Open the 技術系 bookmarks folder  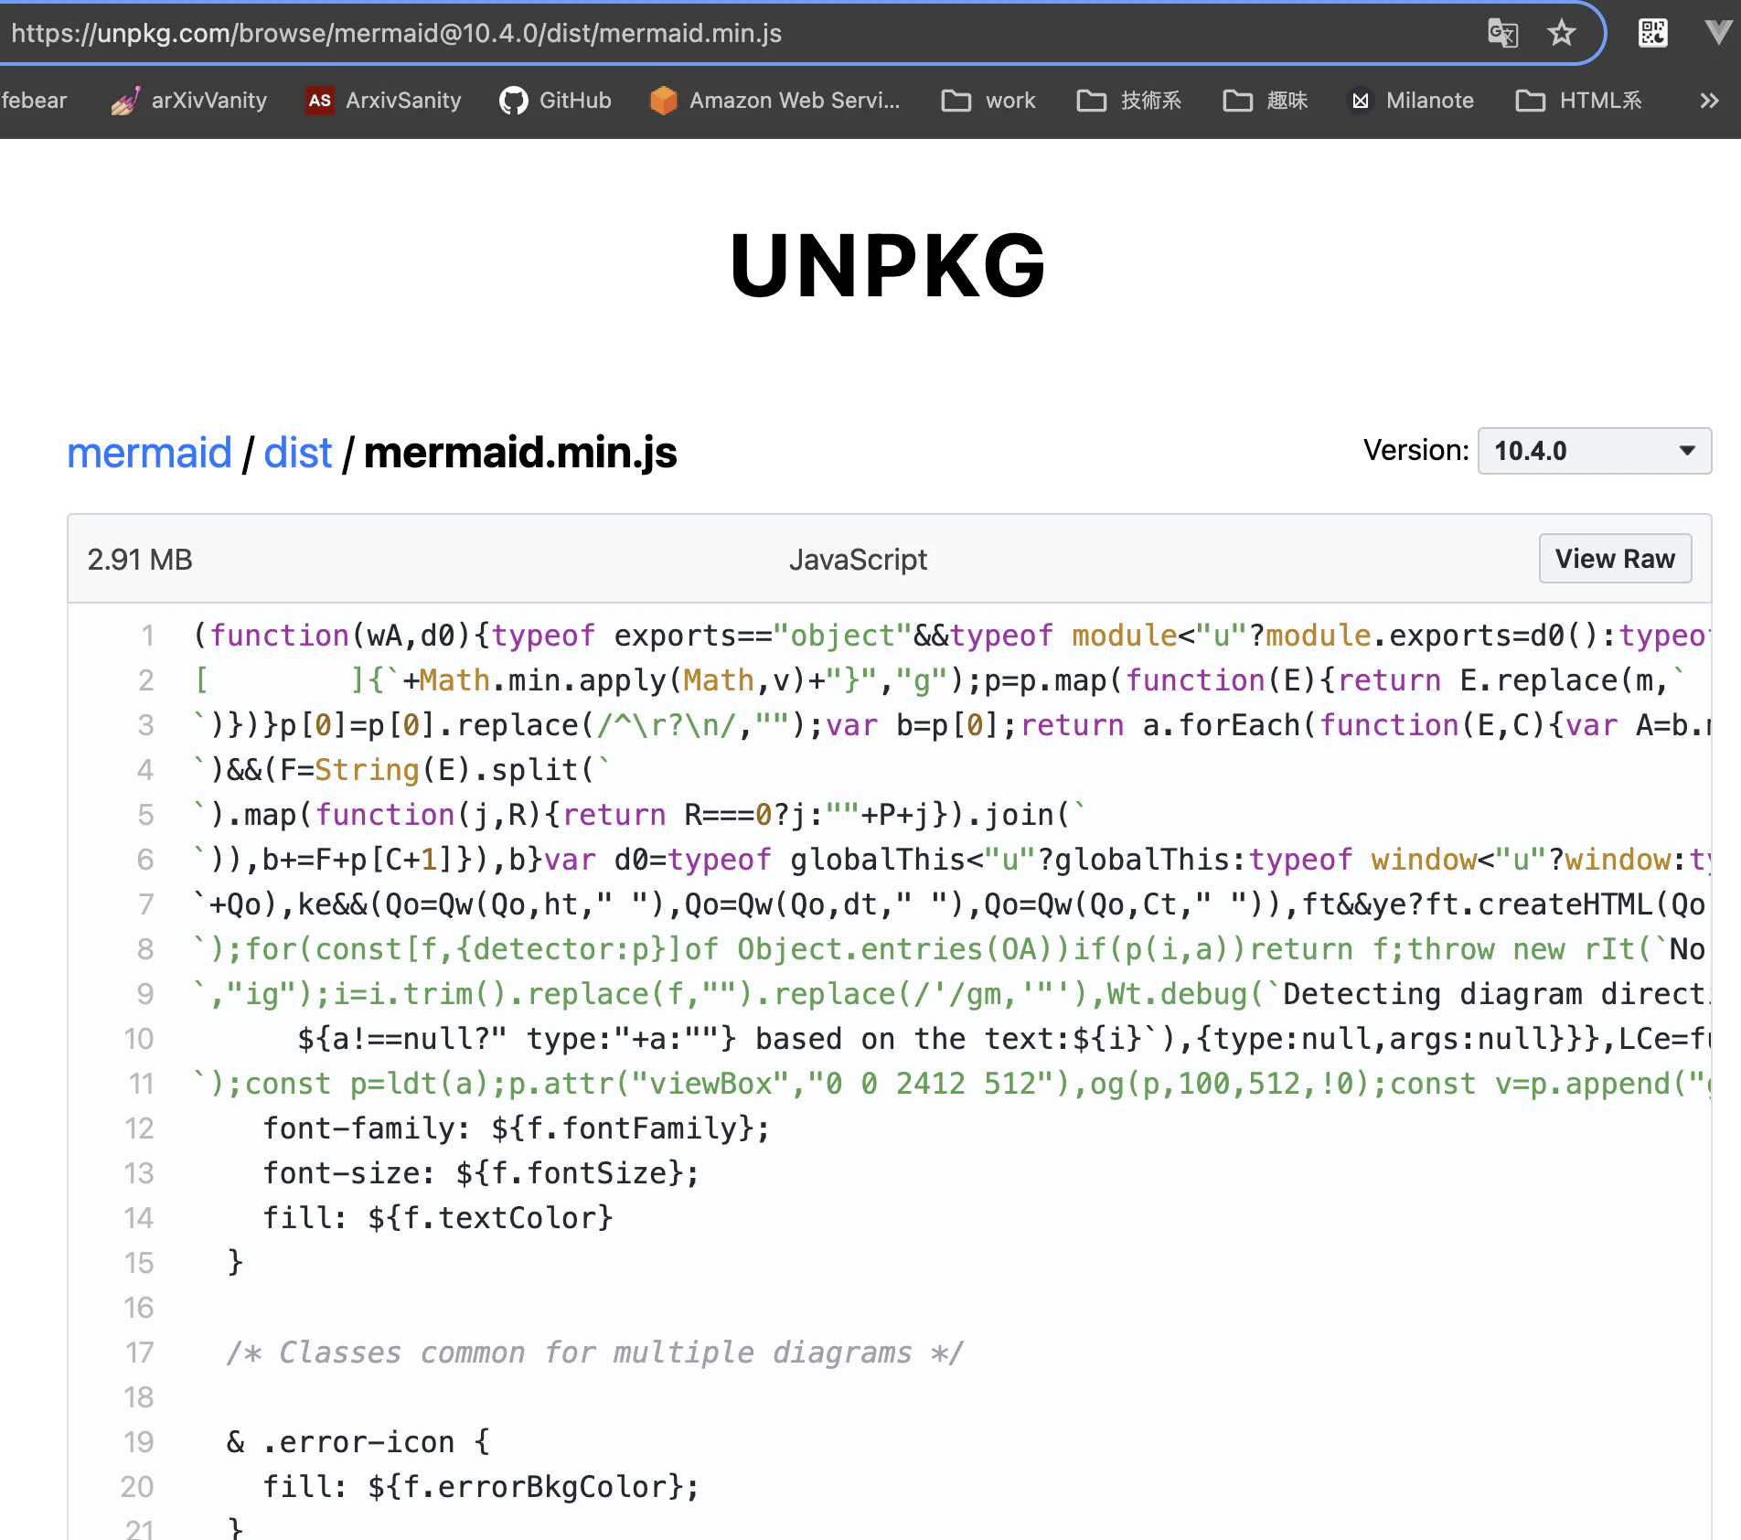1129,101
